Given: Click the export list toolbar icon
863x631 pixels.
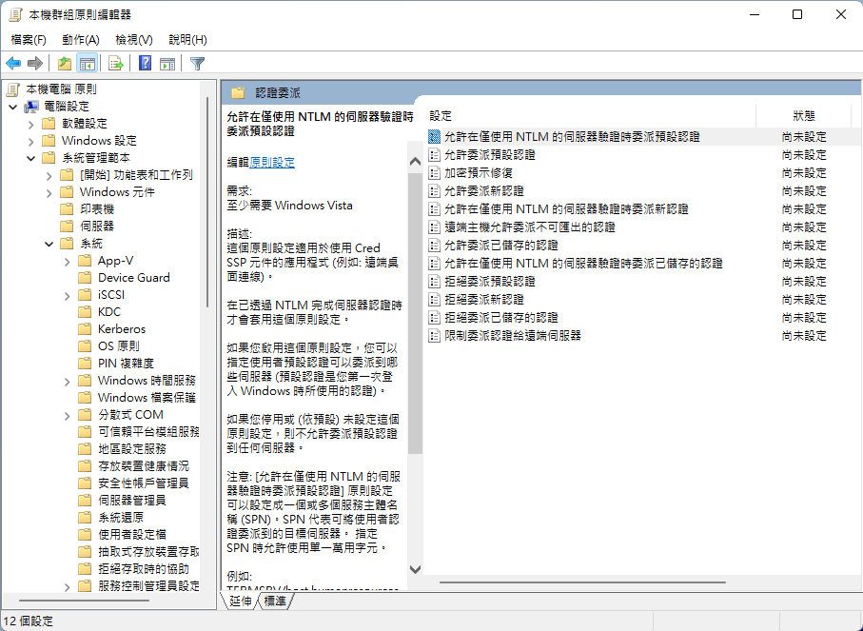Looking at the screenshot, I should (x=116, y=64).
